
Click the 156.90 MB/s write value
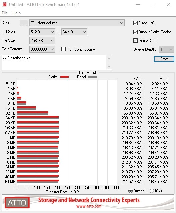[132, 113]
